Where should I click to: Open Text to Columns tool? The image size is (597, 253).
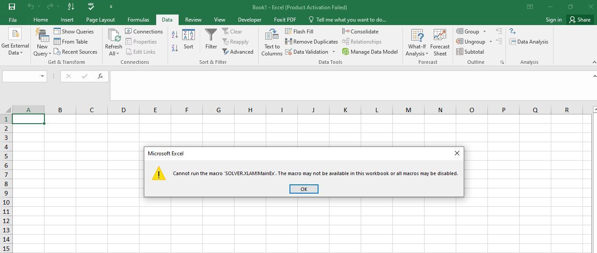click(x=271, y=42)
